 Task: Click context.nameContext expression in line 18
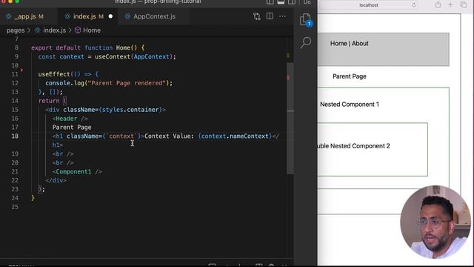tap(235, 136)
